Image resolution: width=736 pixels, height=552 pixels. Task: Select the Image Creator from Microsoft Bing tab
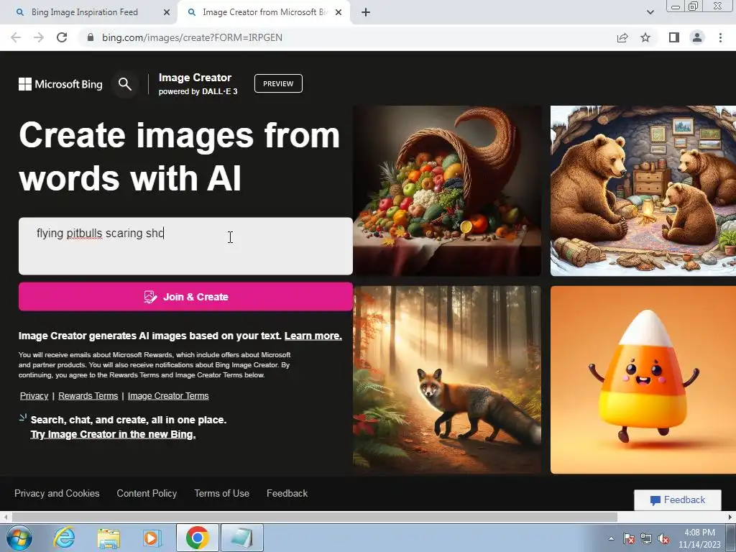pos(264,12)
